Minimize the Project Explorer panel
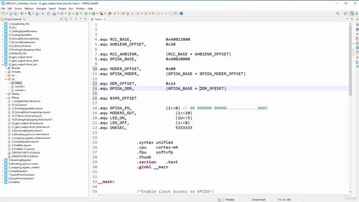 (x=80, y=19)
